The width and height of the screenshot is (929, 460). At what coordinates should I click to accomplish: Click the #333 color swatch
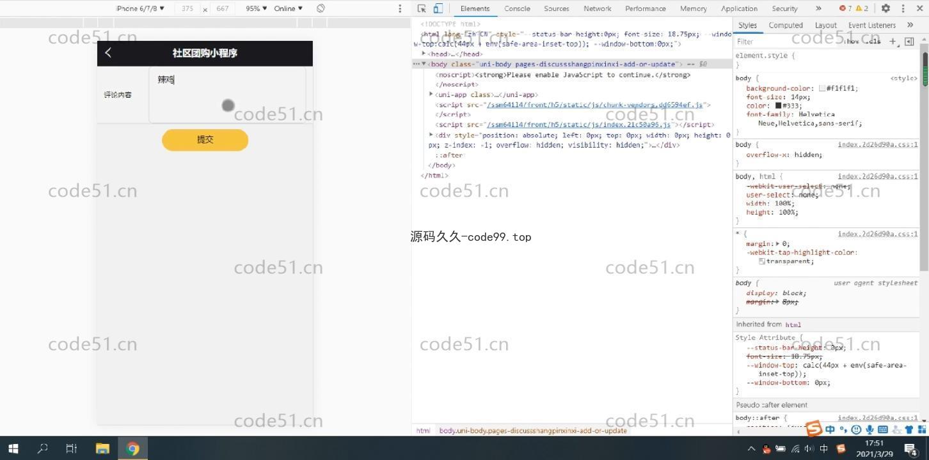tap(779, 105)
